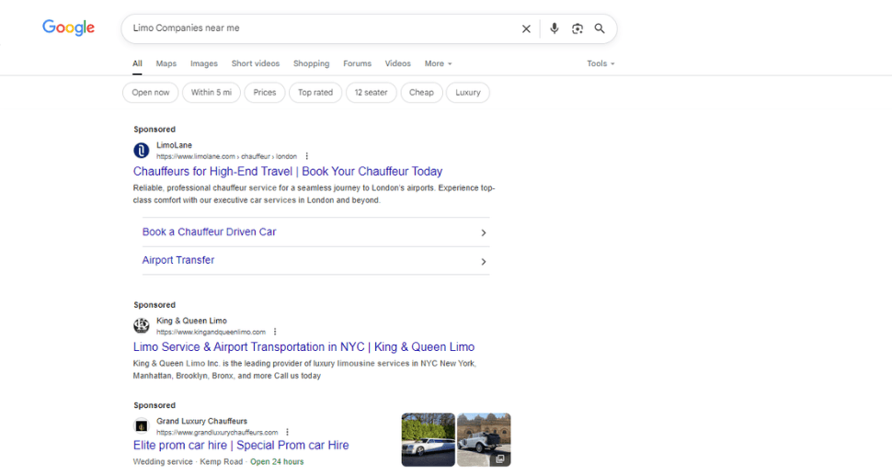This screenshot has height=475, width=892.
Task: Switch to the Shopping tab
Action: pos(311,63)
